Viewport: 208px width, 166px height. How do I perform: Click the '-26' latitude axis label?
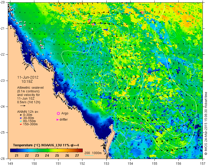coord(3,159)
